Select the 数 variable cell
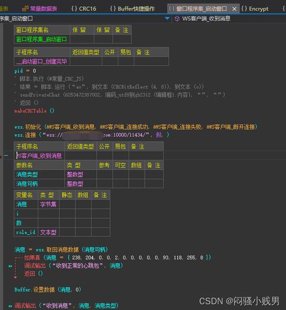 point(26,223)
